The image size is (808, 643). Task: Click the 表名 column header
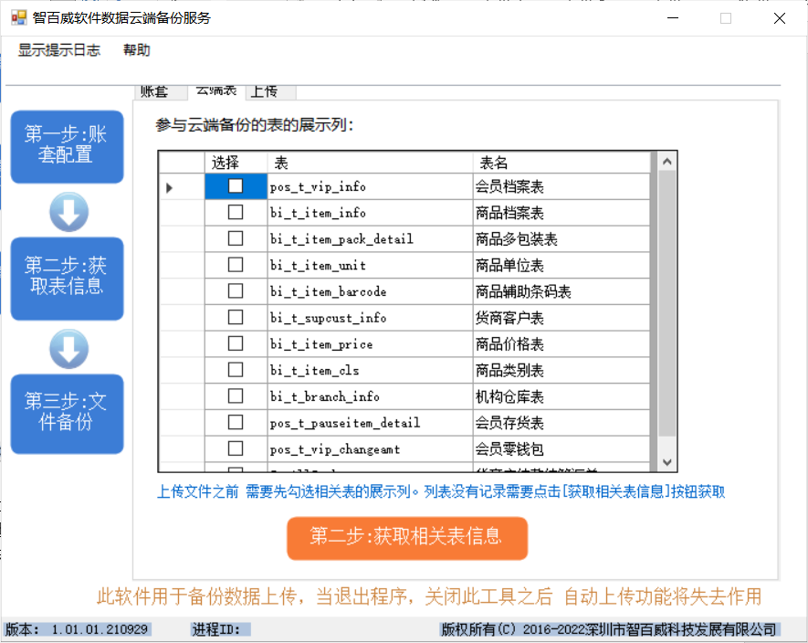pyautogui.click(x=561, y=163)
